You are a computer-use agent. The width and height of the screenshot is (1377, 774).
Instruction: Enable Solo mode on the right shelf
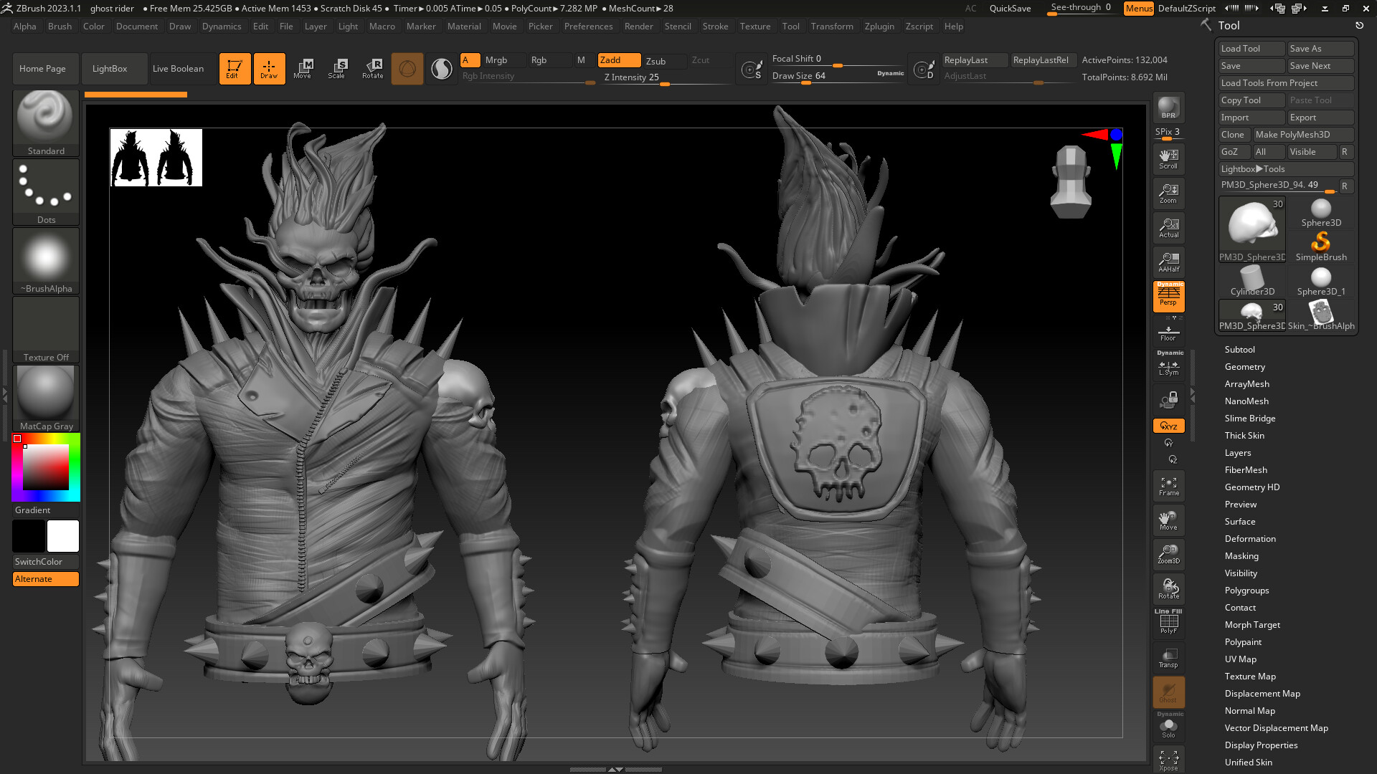pos(1168,727)
